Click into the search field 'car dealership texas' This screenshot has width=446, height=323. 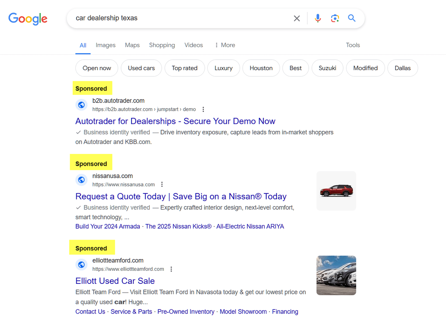(x=182, y=18)
